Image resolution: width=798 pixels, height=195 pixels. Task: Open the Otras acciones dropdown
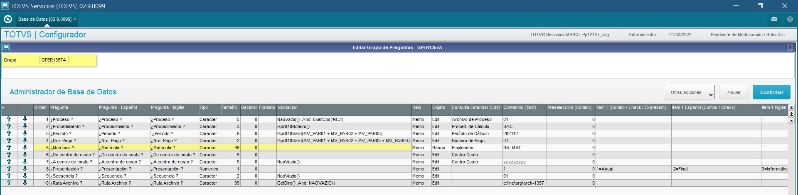(689, 92)
